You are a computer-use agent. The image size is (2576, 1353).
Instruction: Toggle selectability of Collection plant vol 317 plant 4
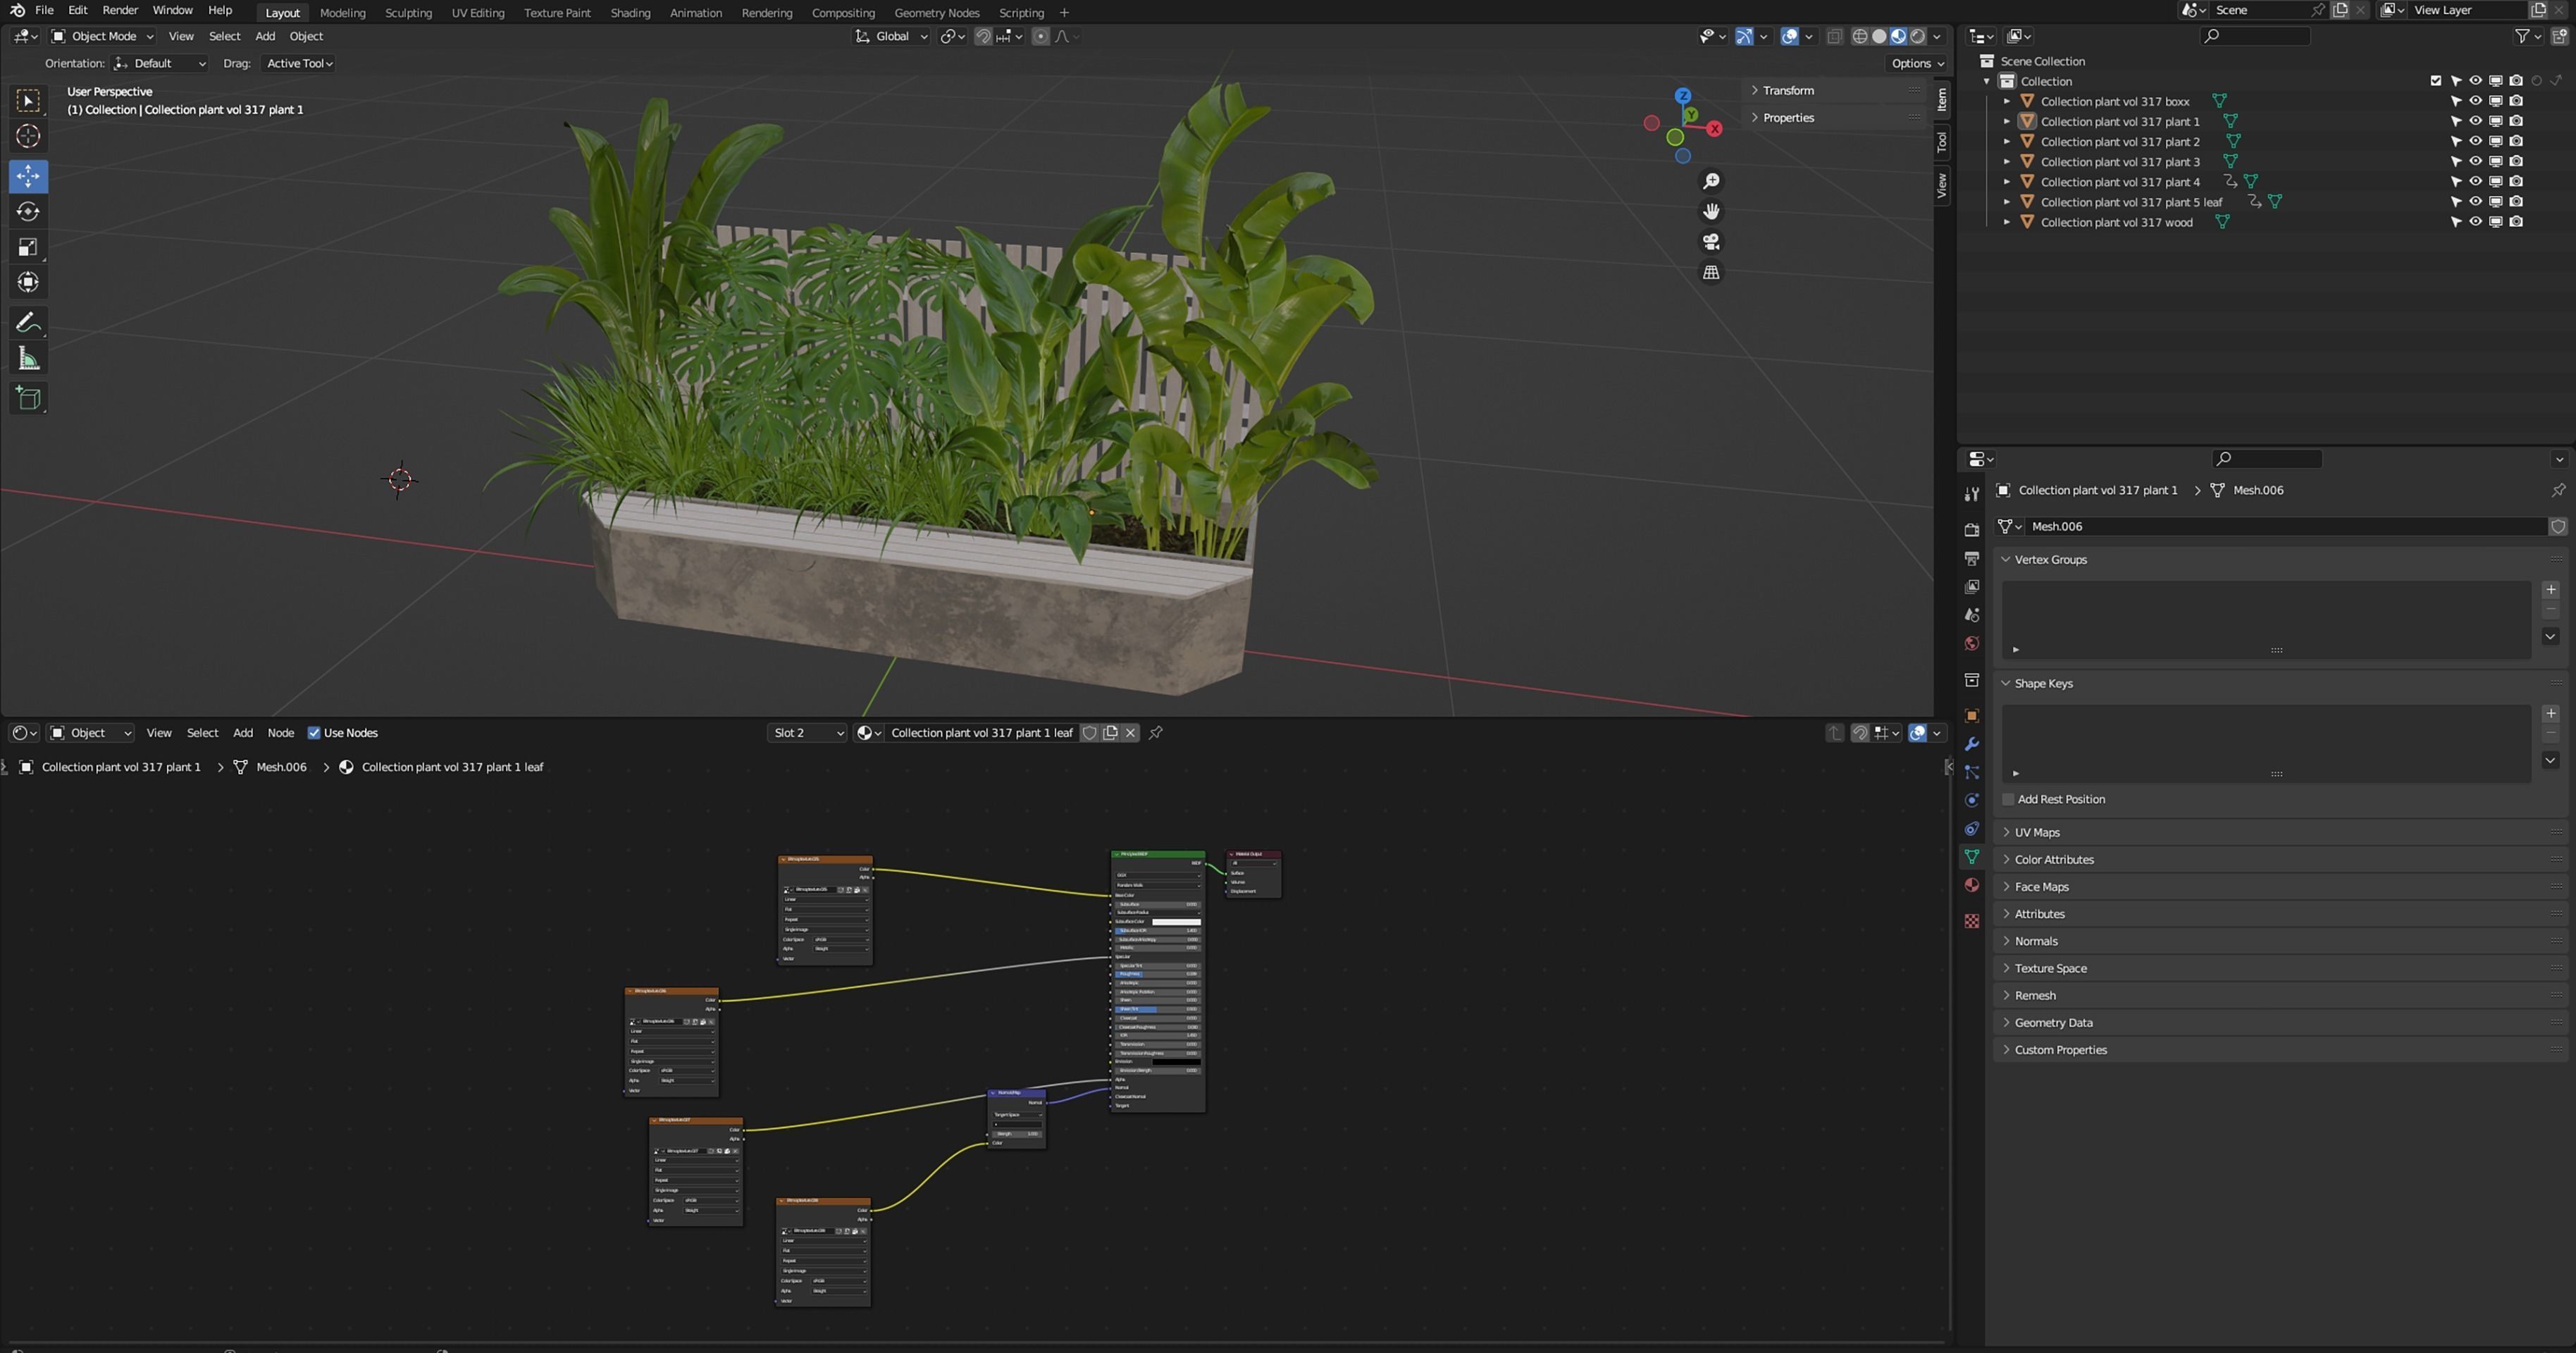point(2455,182)
